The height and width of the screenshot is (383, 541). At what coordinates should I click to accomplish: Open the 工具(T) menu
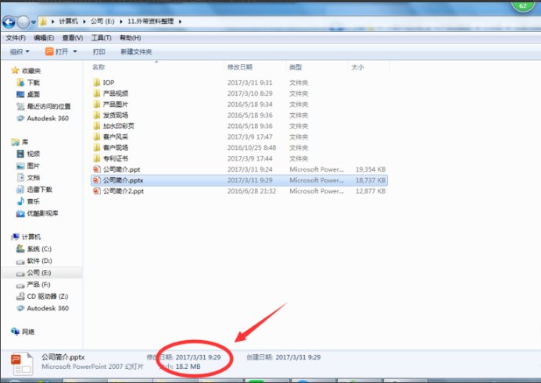point(101,38)
